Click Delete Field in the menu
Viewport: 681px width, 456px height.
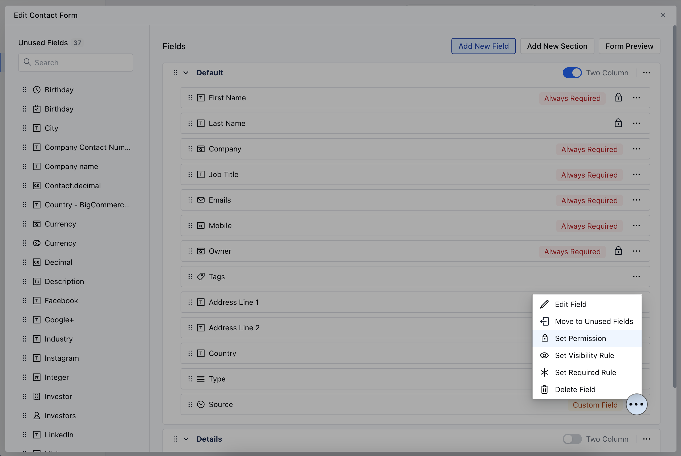[575, 389]
